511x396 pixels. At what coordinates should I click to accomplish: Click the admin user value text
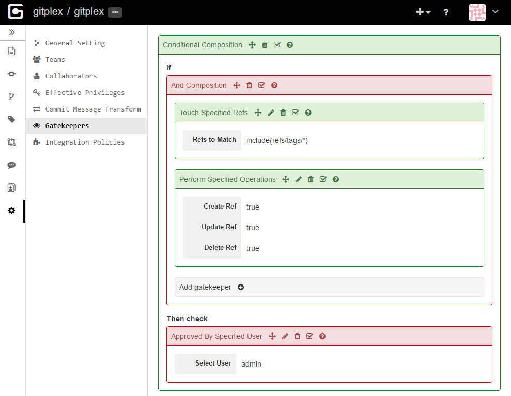251,364
